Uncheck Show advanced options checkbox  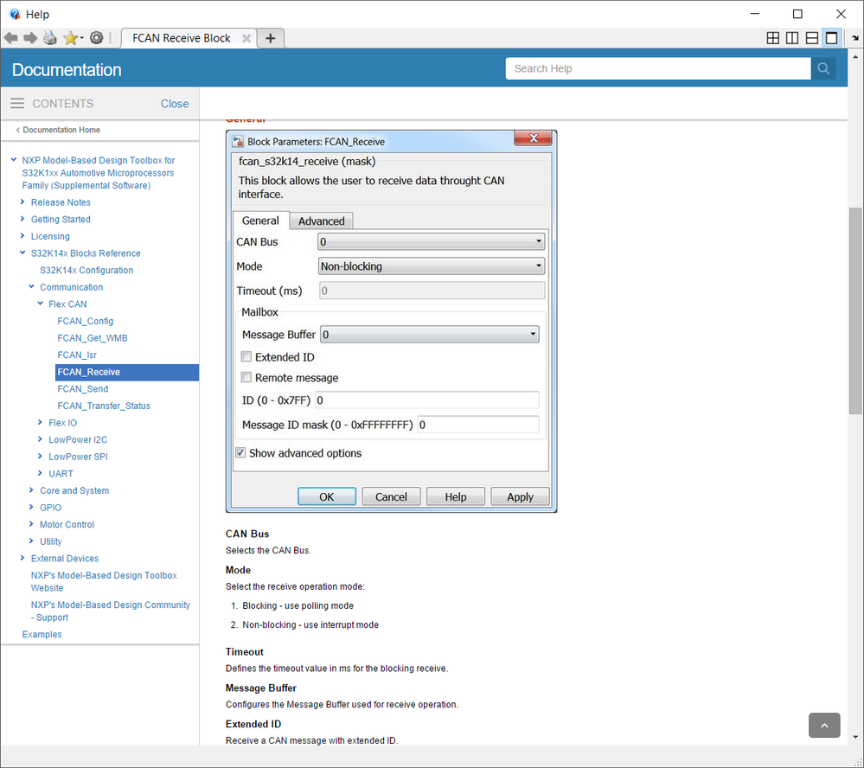pyautogui.click(x=240, y=452)
